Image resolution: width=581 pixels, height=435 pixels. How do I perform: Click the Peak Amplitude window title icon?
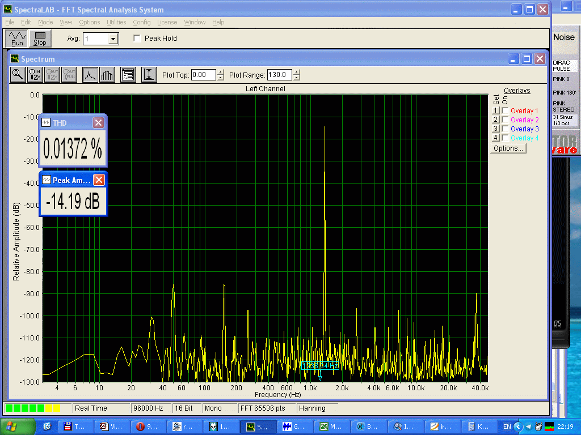[47, 180]
